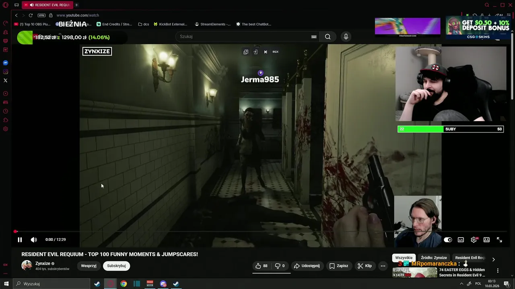Open StreamElements bookmark
The image size is (515, 289).
click(212, 24)
